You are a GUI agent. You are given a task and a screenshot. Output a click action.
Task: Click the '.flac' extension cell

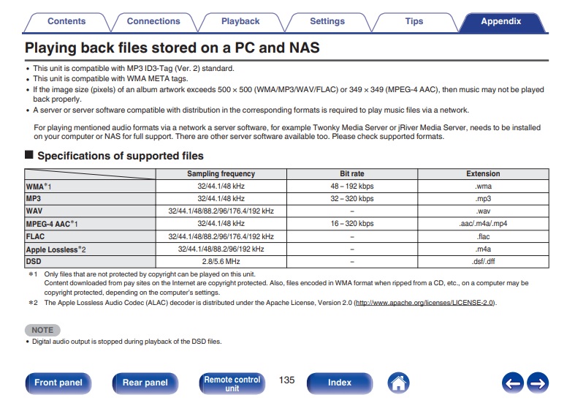pos(483,237)
